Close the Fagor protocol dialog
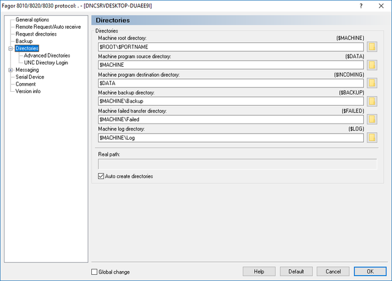Screen dimensions: 392x281 pyautogui.click(x=381, y=6)
